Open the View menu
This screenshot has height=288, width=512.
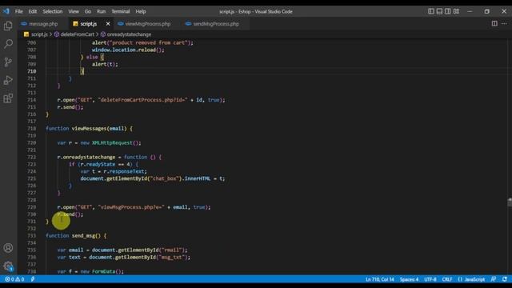[74, 11]
